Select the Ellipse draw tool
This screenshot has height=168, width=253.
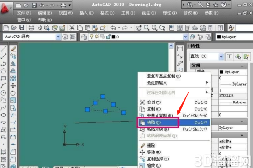4,115
